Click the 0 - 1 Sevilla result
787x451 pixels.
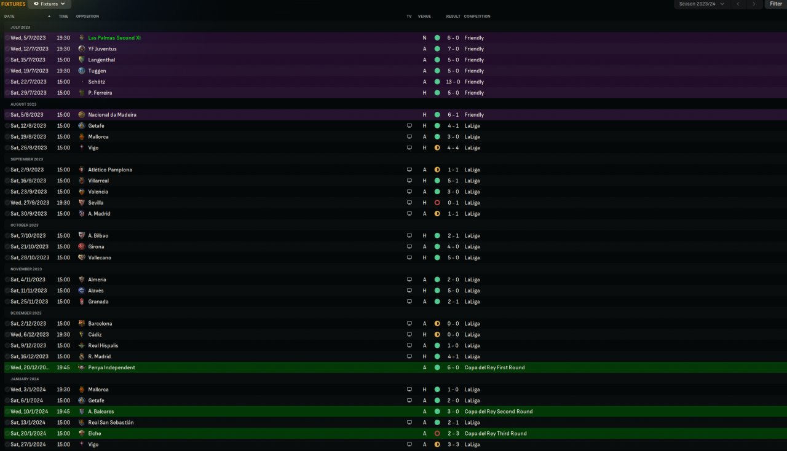tap(453, 203)
